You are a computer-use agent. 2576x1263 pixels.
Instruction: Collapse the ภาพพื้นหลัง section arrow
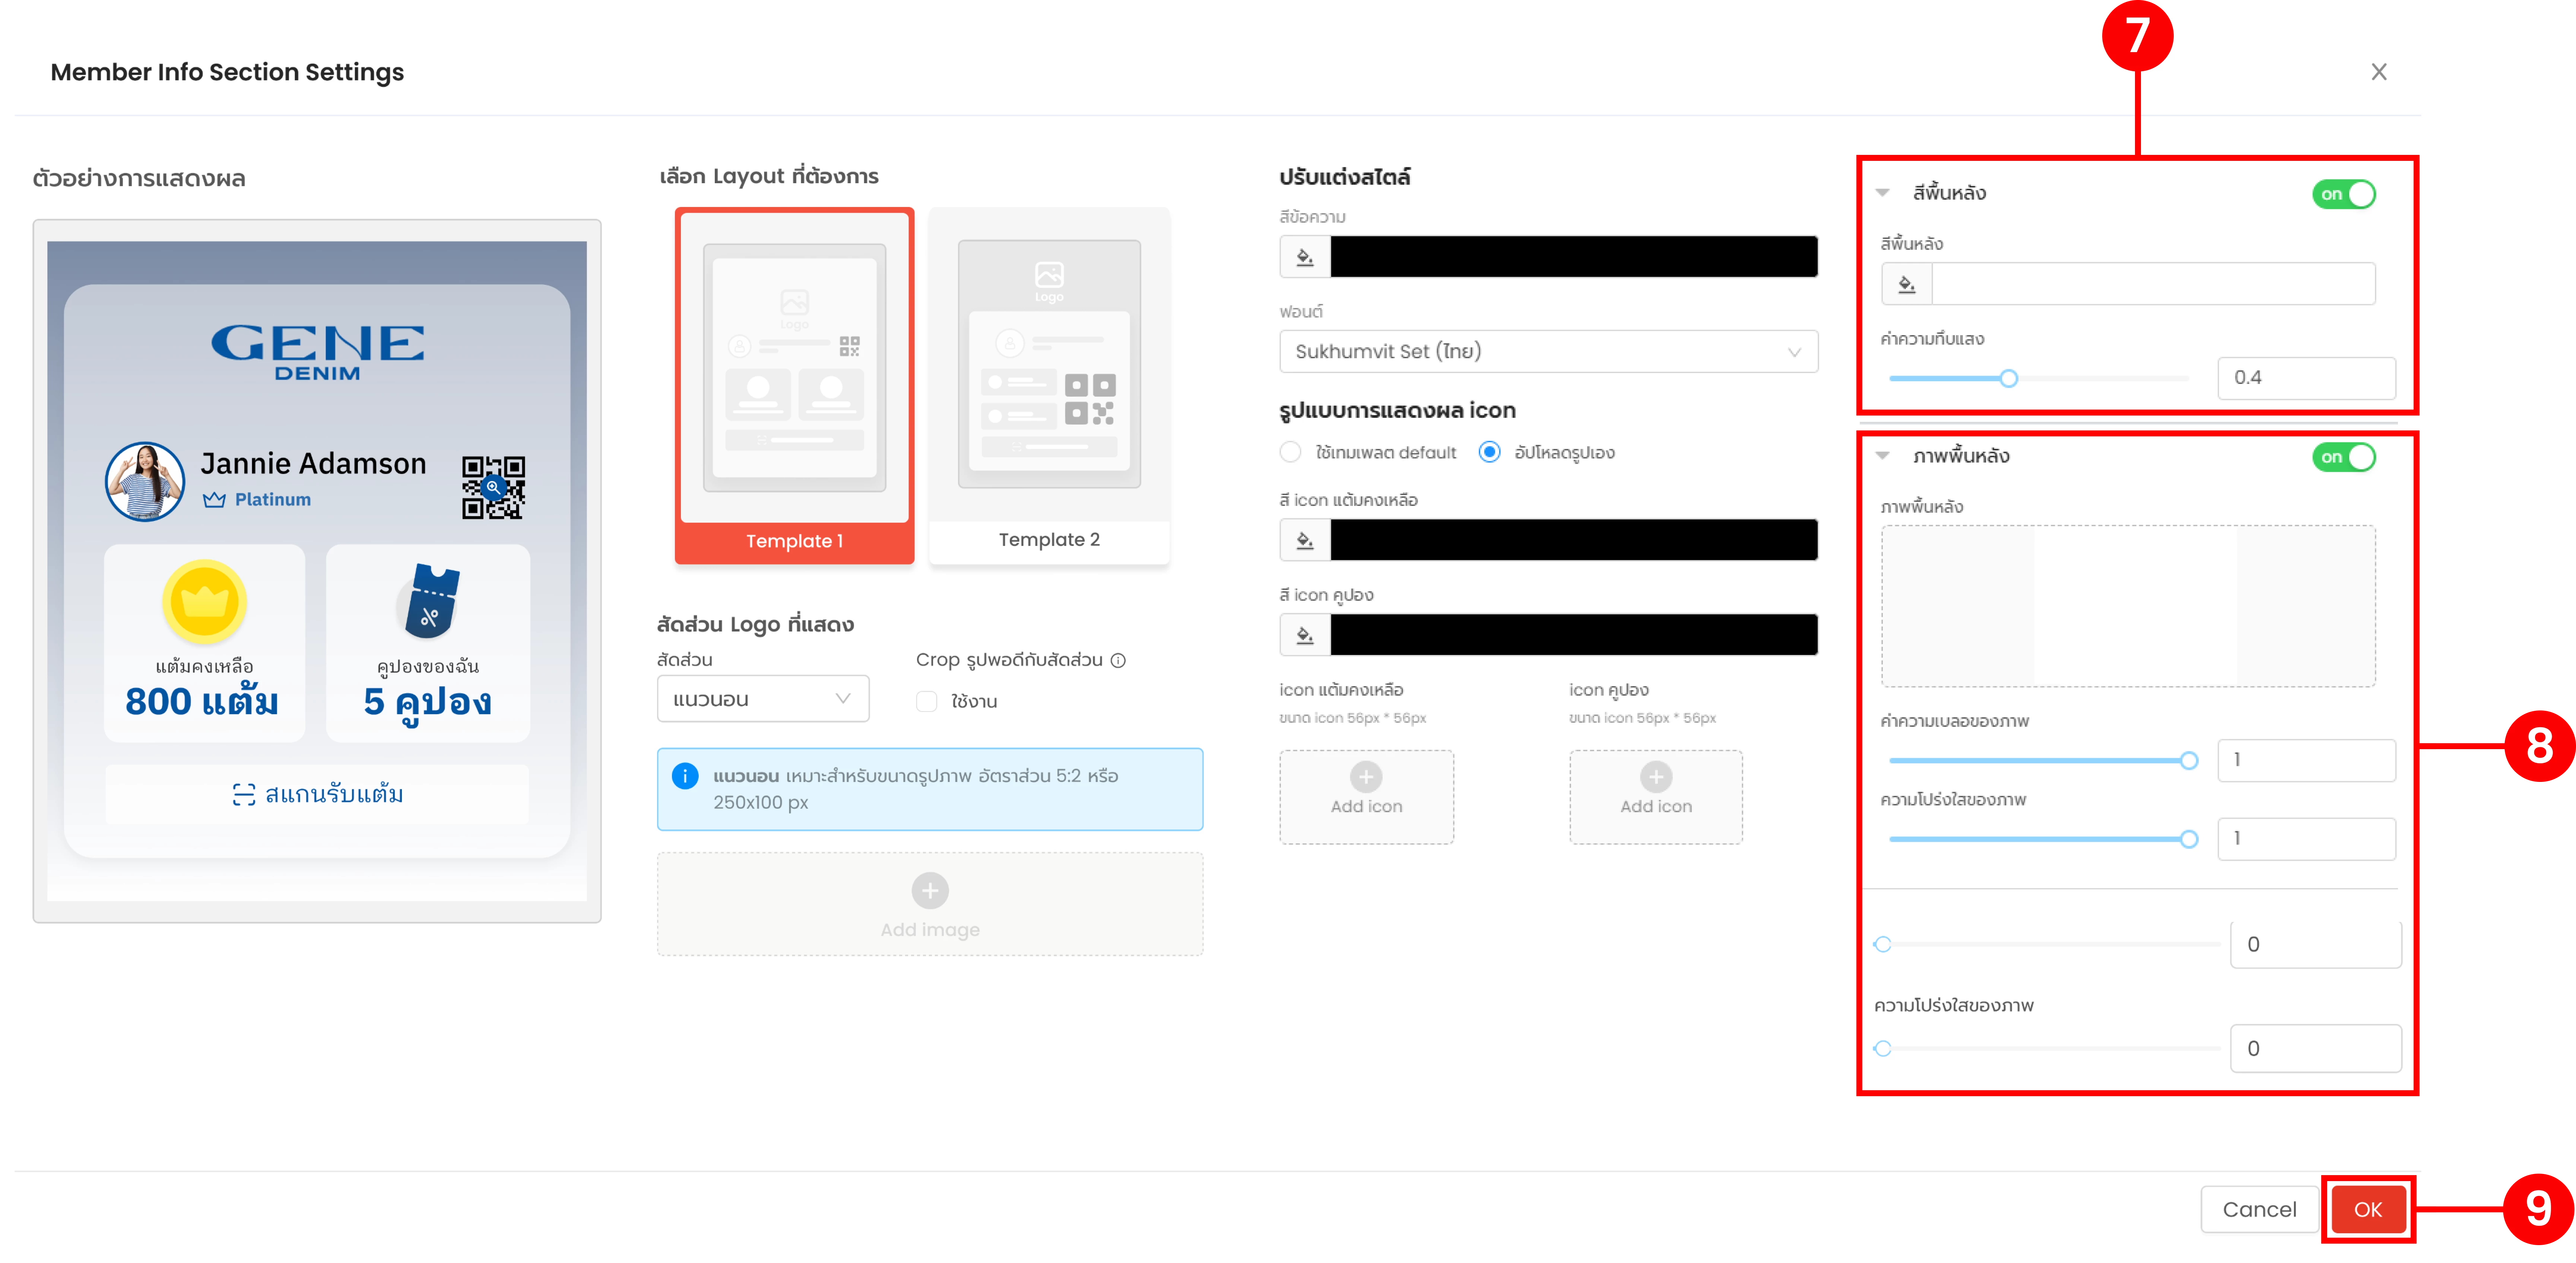1882,456
